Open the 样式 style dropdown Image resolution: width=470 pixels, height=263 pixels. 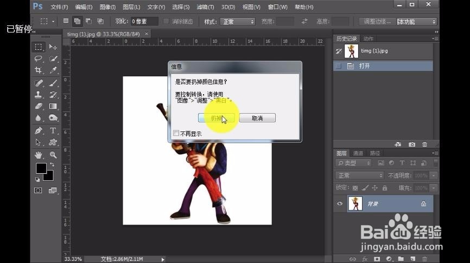(x=237, y=22)
